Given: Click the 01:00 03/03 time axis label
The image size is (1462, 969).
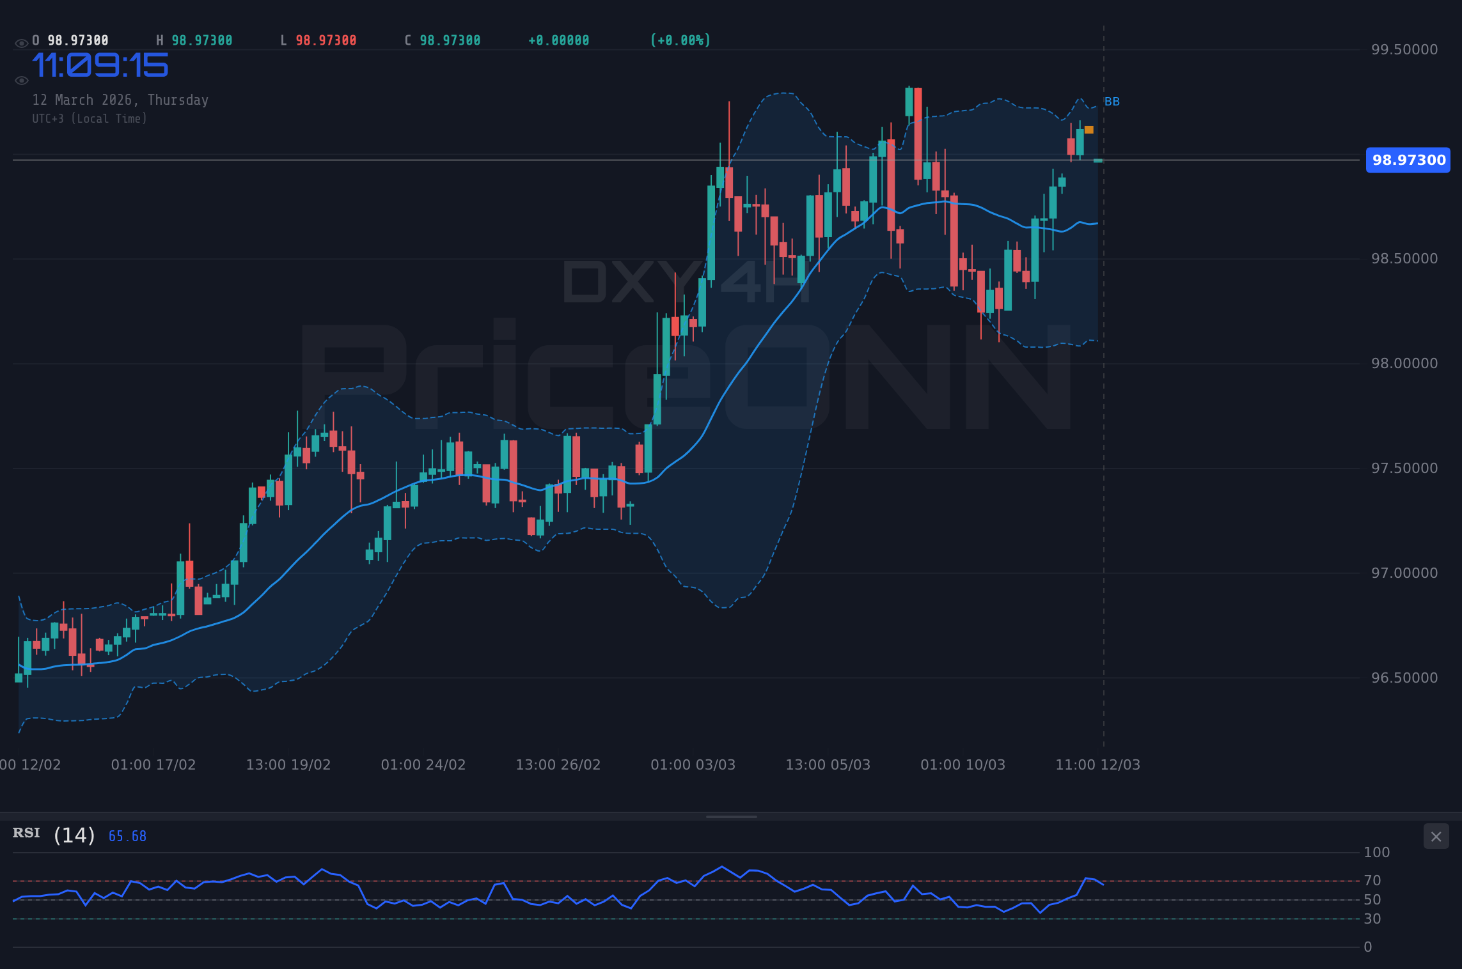Looking at the screenshot, I should (693, 765).
